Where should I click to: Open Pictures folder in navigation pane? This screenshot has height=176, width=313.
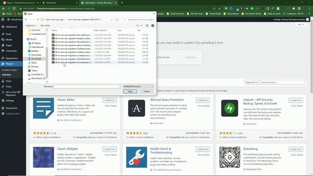point(35,66)
